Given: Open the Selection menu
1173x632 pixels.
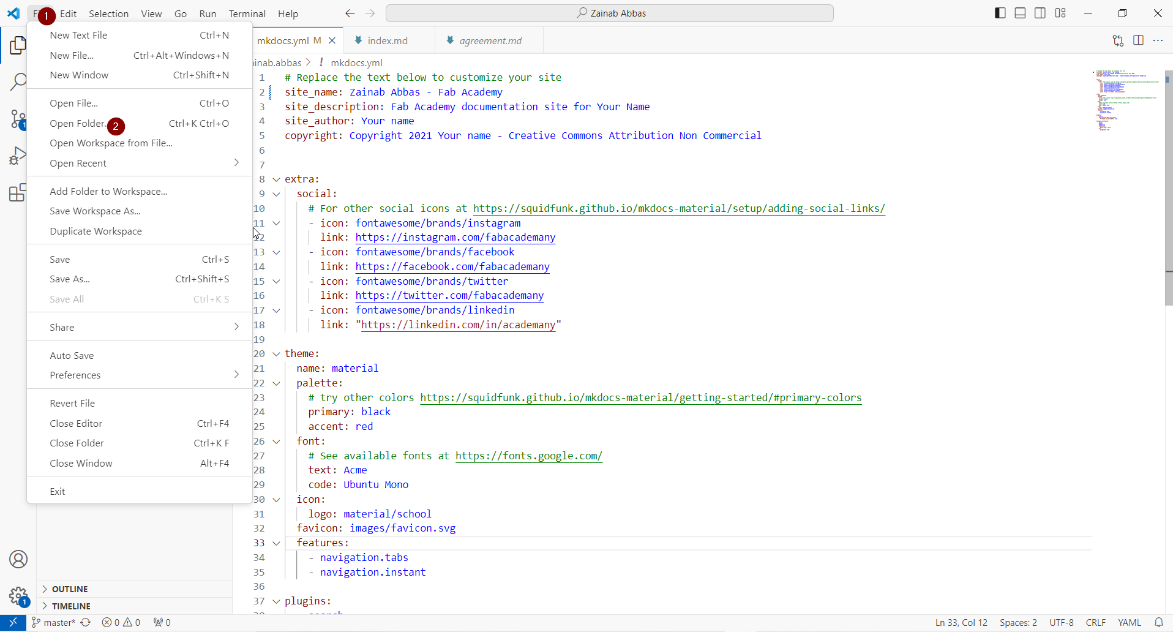Looking at the screenshot, I should click(108, 13).
